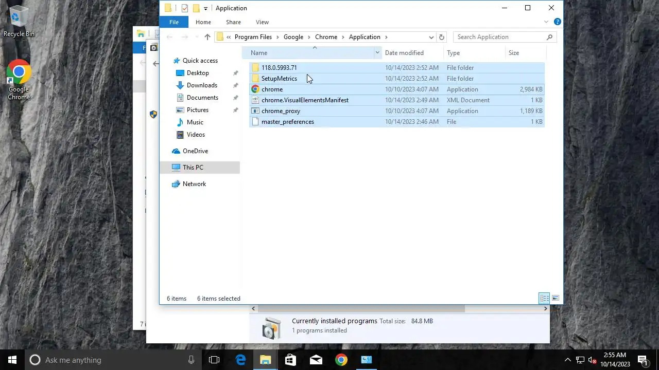Click the Properties icon in Quick Access Toolbar
Screen dimensions: 659x370
coord(185,8)
